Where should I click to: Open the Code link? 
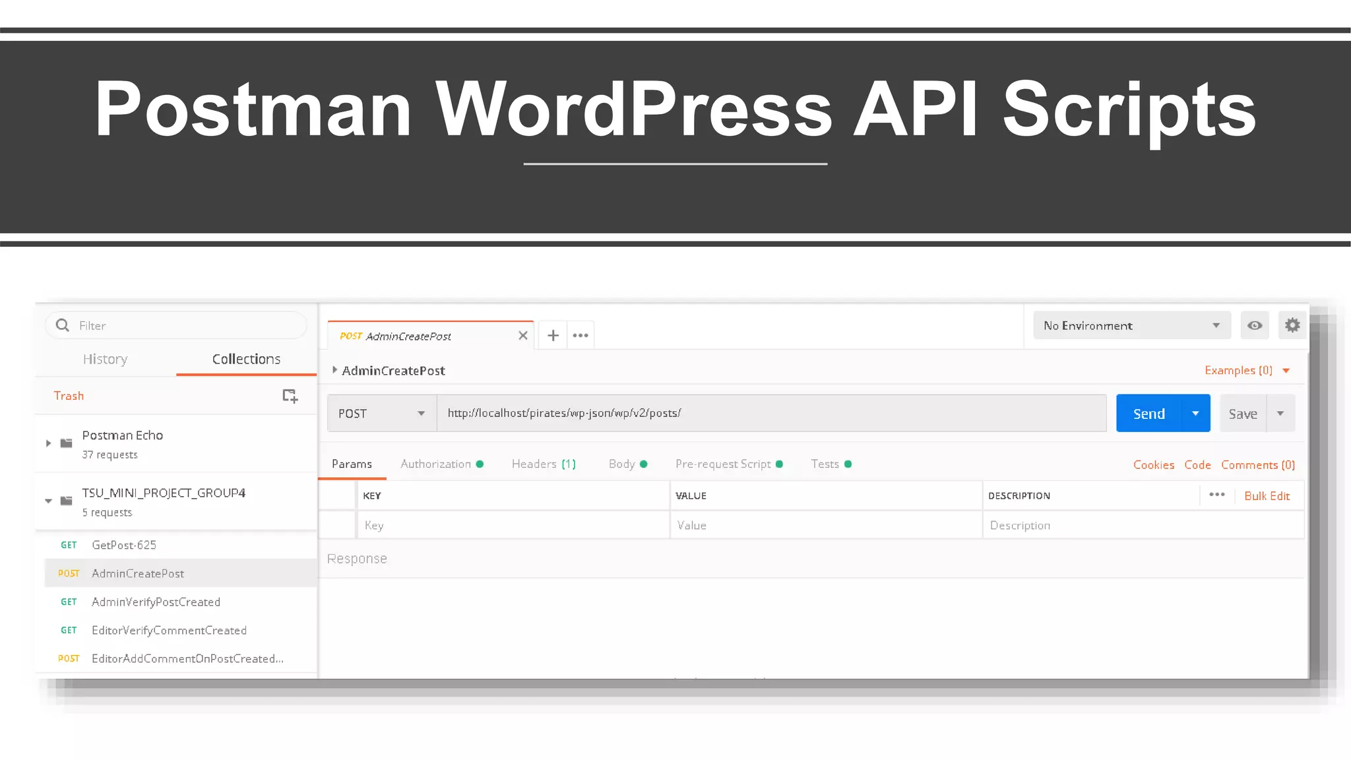1197,464
